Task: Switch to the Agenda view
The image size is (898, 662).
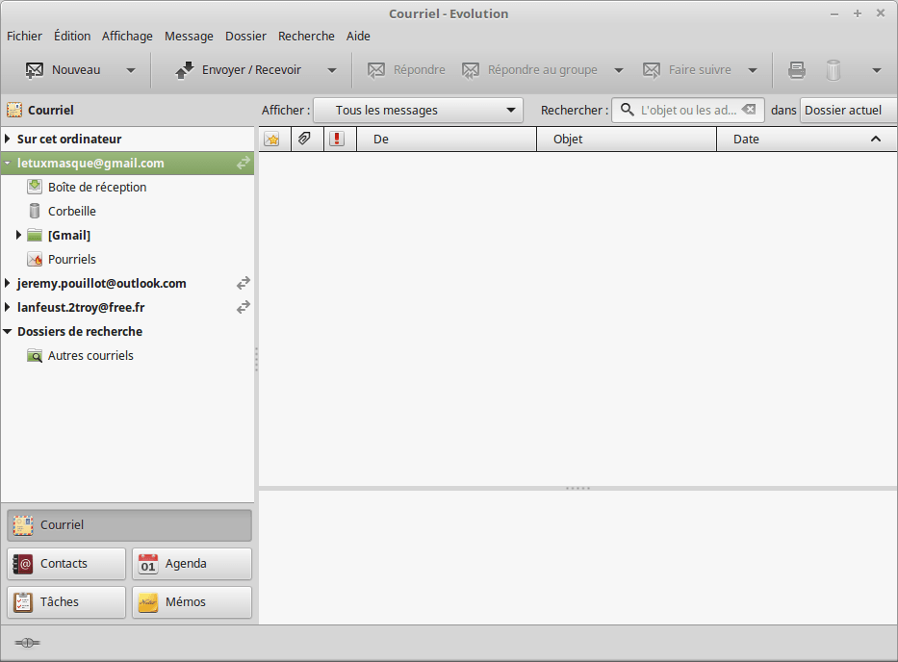Action: click(192, 563)
